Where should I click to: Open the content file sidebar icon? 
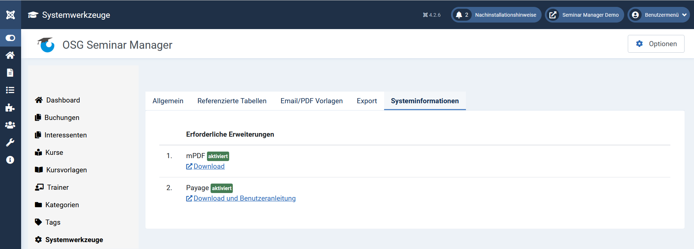[10, 73]
